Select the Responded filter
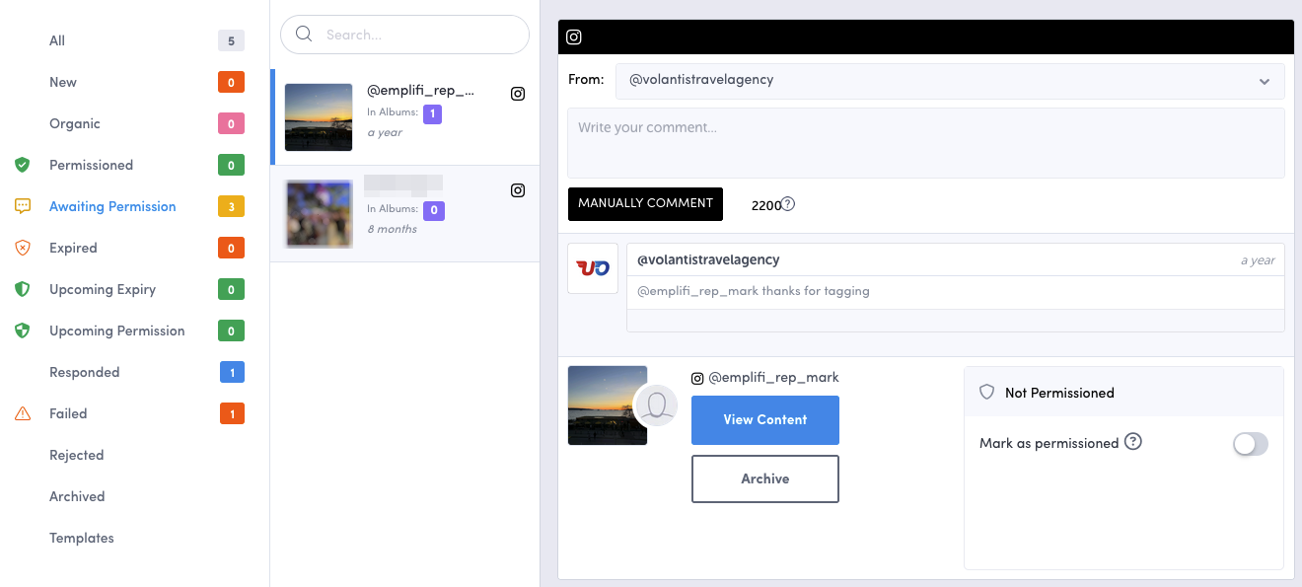This screenshot has width=1302, height=587. 85,373
